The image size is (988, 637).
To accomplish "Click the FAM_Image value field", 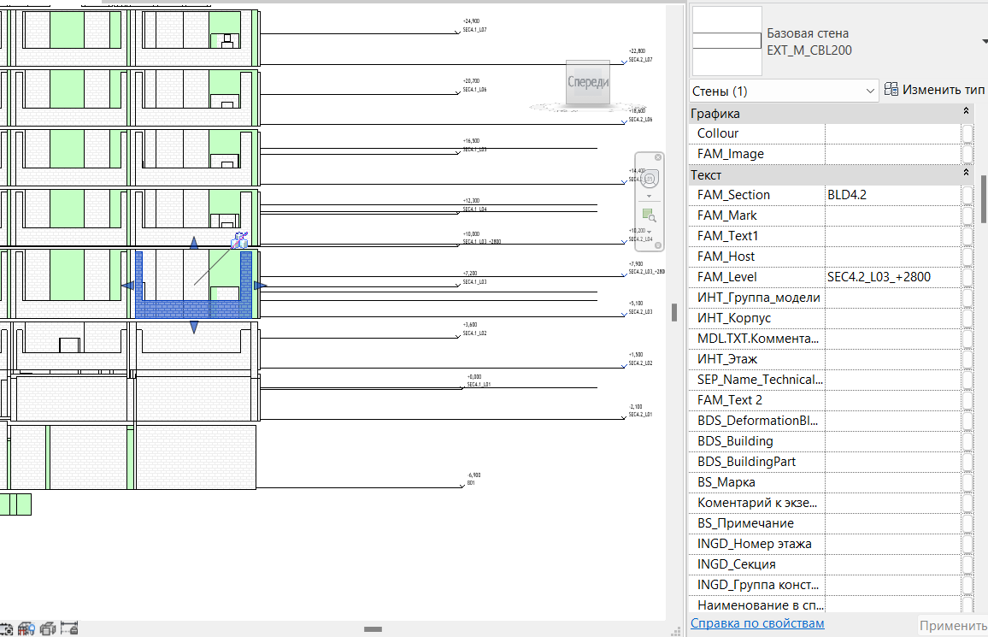I will pos(893,154).
